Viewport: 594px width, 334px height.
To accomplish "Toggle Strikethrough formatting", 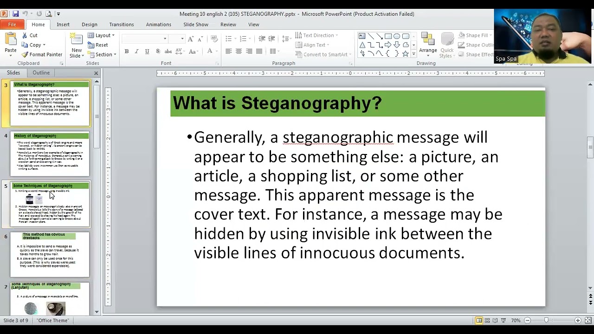I will click(x=168, y=51).
